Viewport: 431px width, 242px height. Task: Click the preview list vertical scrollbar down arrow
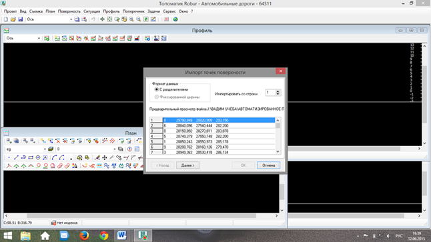278,151
